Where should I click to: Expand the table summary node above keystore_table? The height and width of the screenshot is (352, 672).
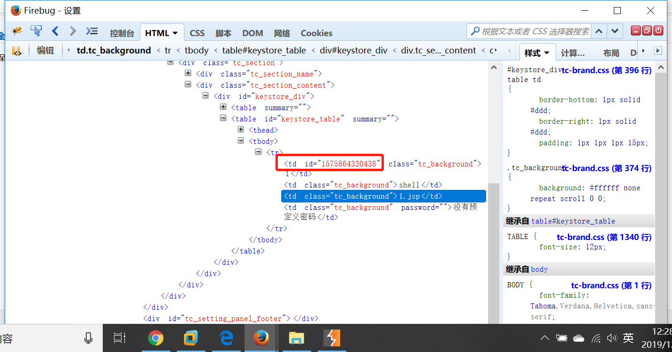click(223, 107)
